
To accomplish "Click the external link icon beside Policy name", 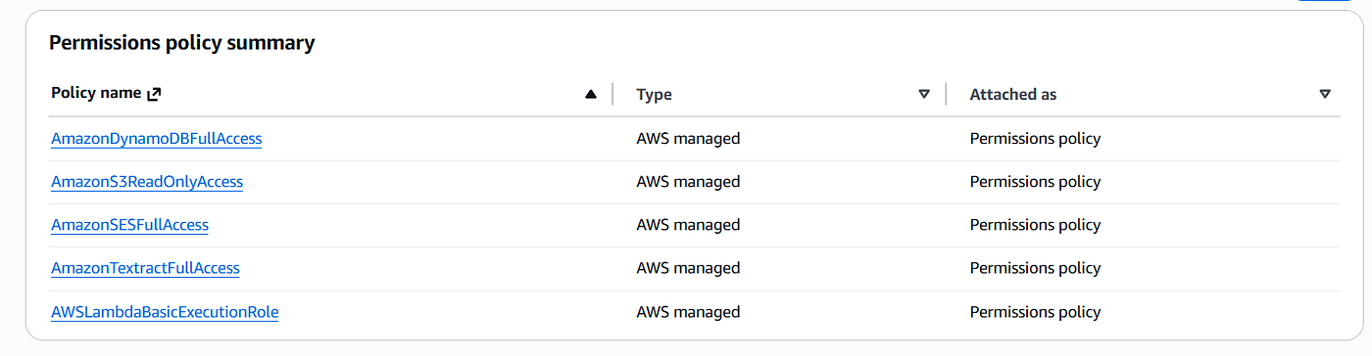I will (153, 95).
